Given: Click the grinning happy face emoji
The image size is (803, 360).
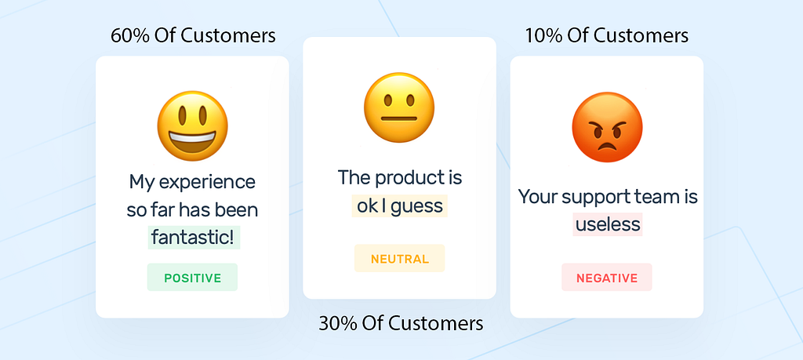Looking at the screenshot, I should coord(192,125).
